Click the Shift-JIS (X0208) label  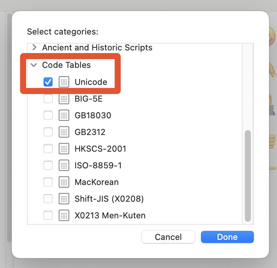(109, 199)
